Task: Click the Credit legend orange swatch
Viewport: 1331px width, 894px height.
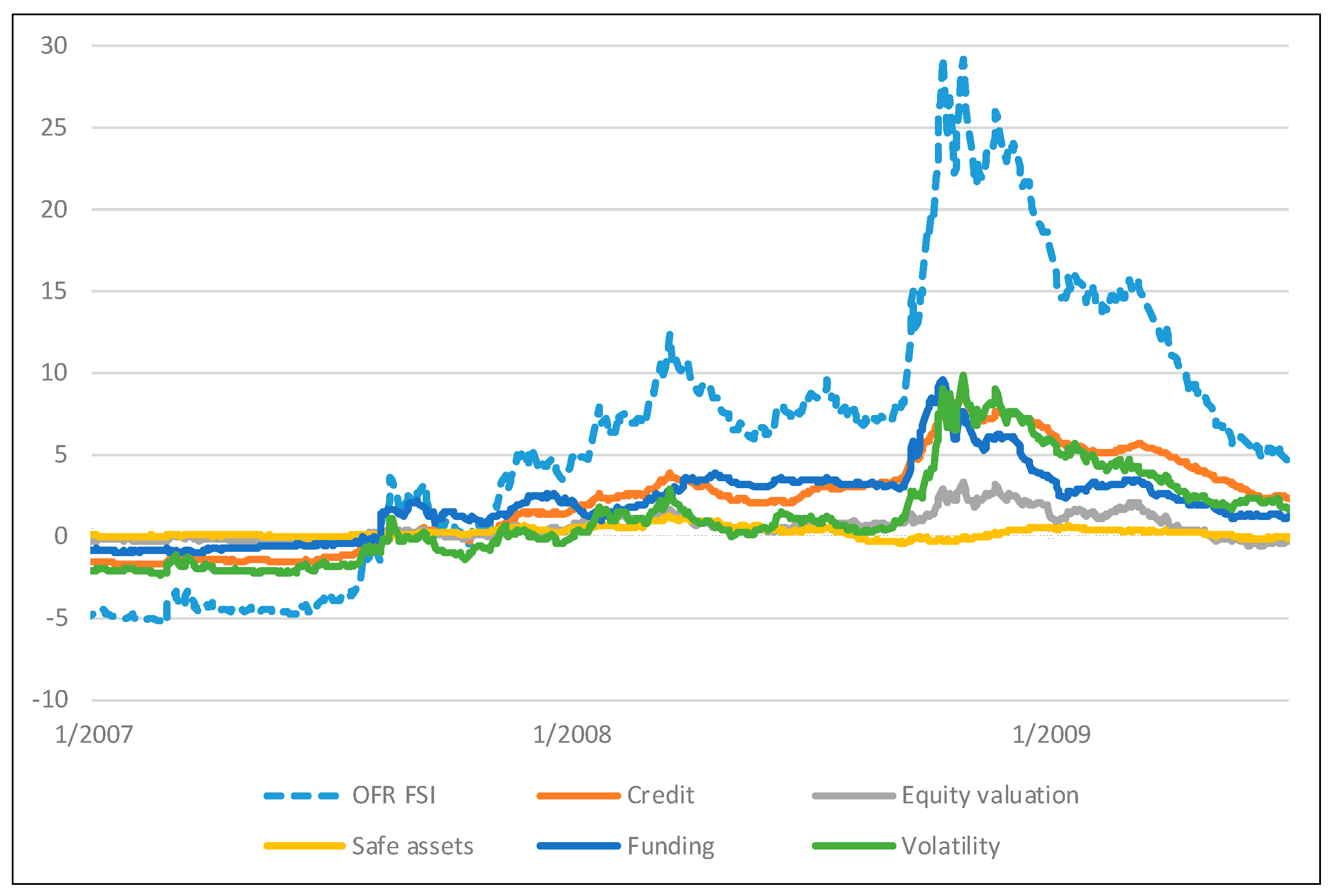Action: pyautogui.click(x=578, y=795)
